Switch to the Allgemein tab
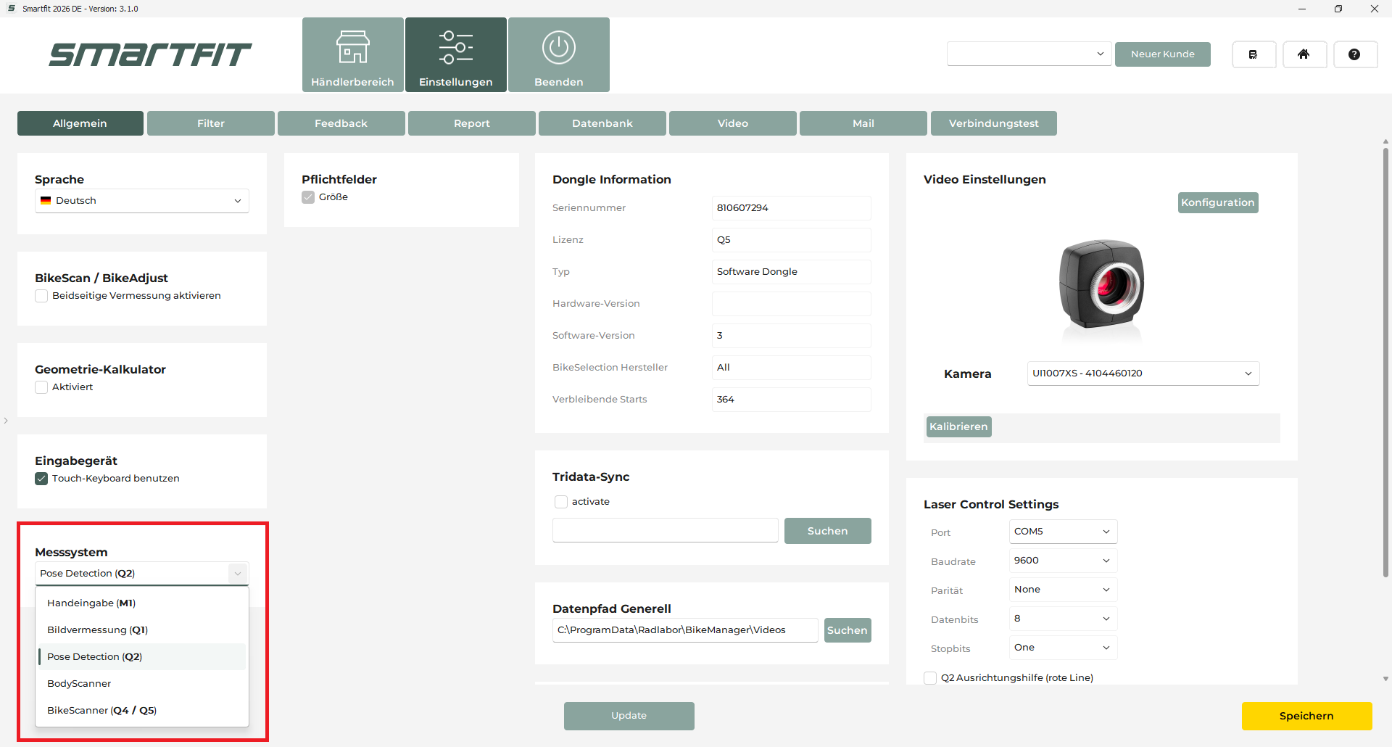The height and width of the screenshot is (747, 1392). click(x=80, y=123)
